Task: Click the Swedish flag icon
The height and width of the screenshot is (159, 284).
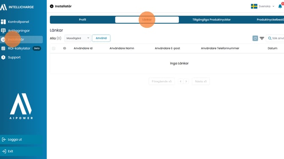Action: [254, 6]
